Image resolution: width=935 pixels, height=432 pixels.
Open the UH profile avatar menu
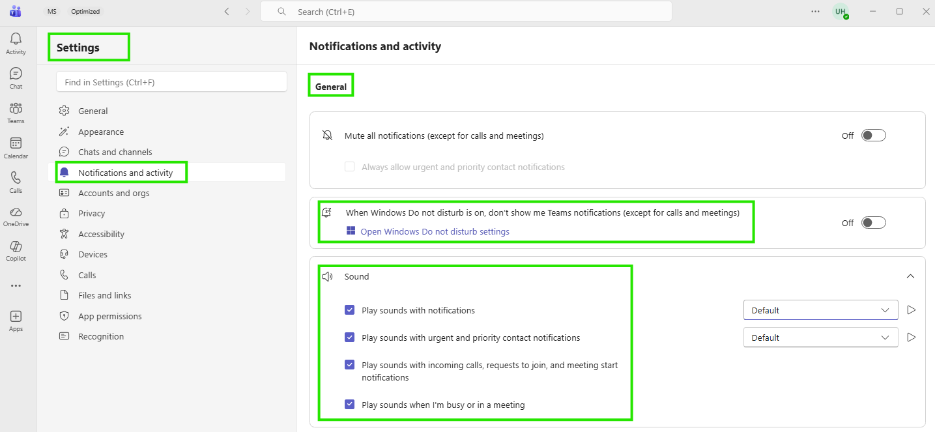coord(841,11)
